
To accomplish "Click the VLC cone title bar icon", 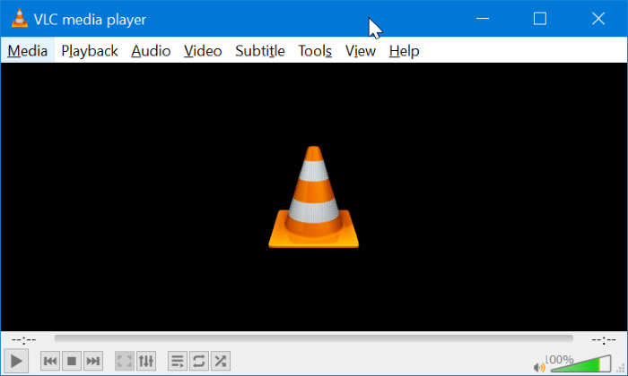I will point(19,19).
